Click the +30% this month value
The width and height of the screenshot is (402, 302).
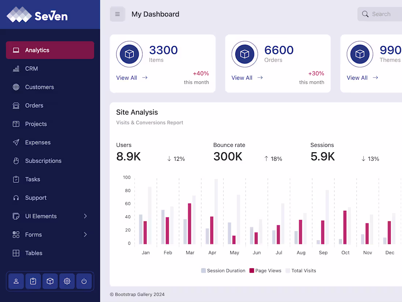click(316, 74)
